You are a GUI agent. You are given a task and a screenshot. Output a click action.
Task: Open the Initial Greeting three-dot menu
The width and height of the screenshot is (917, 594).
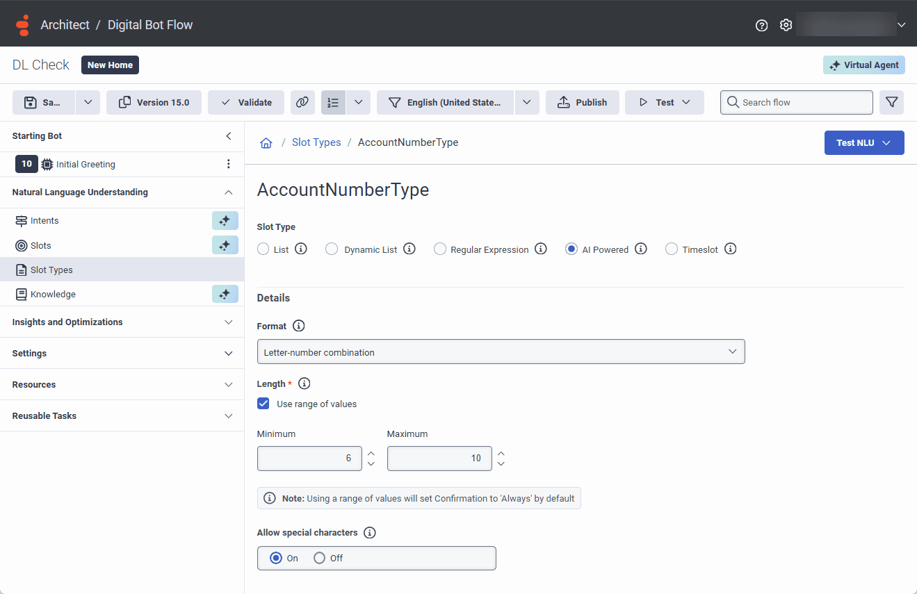(229, 165)
